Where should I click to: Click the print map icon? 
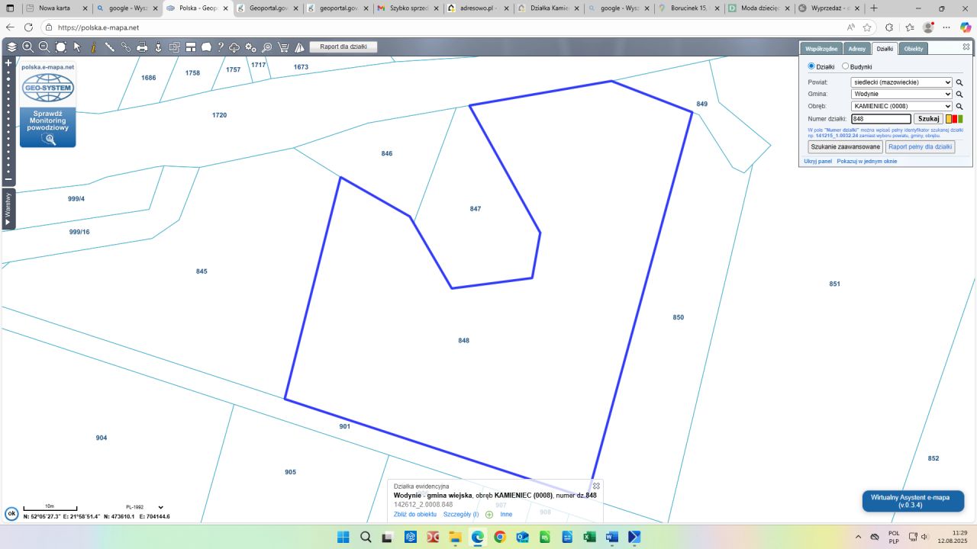tap(142, 47)
